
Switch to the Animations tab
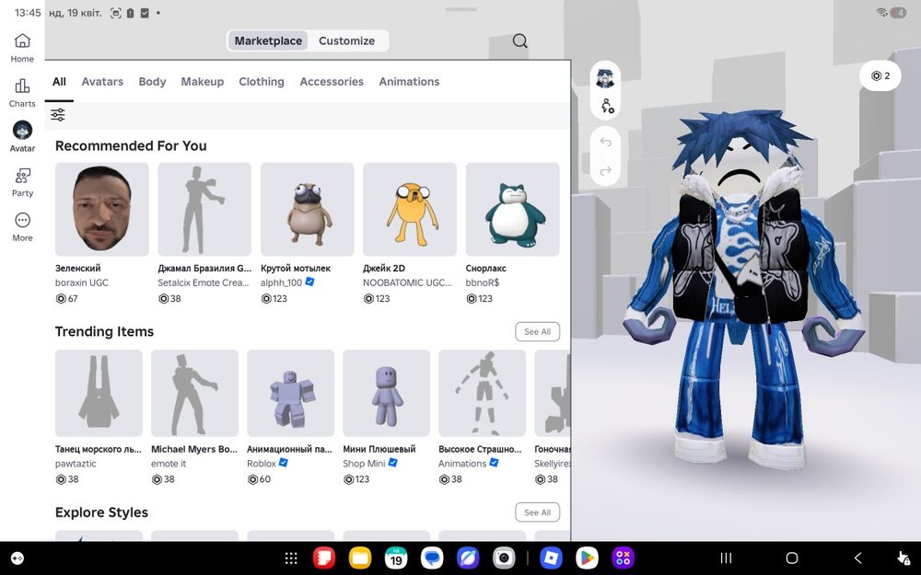(409, 82)
